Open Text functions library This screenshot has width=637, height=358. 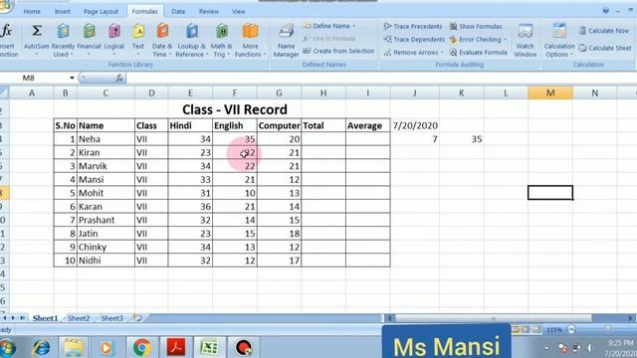coord(138,40)
